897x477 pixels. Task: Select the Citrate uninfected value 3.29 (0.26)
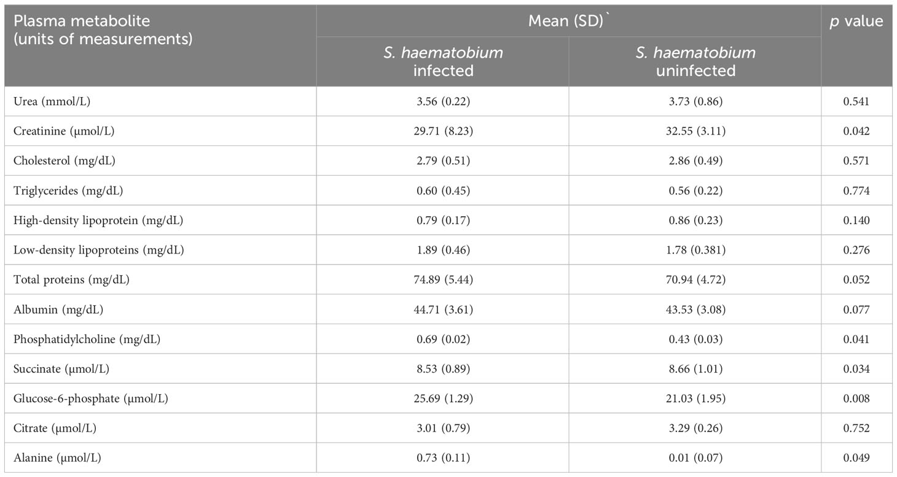(695, 428)
